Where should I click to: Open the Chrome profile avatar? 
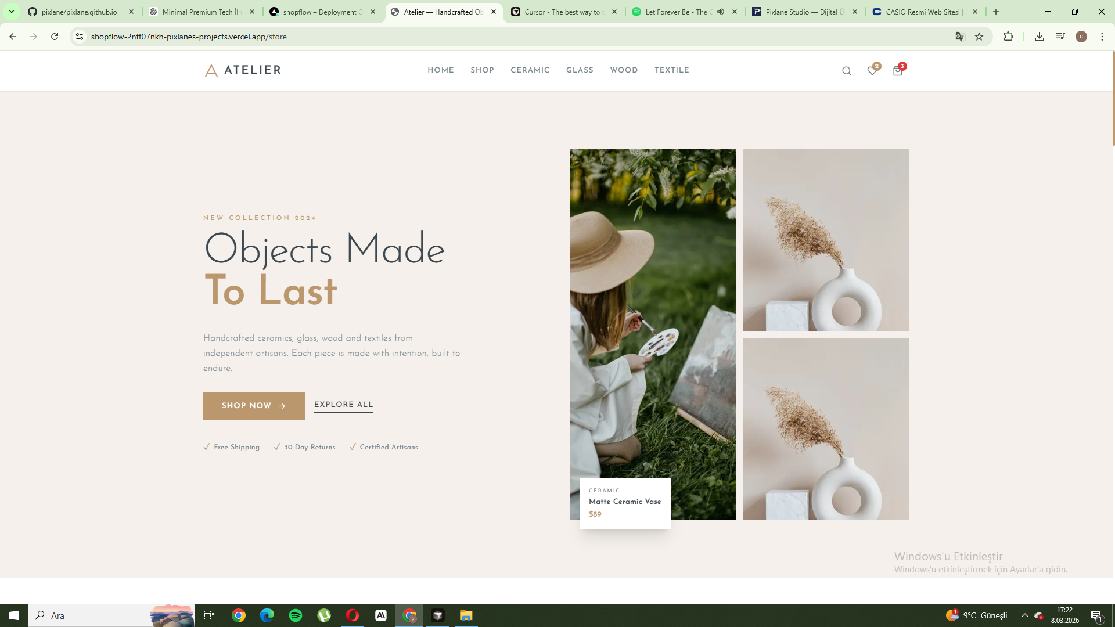(1081, 36)
